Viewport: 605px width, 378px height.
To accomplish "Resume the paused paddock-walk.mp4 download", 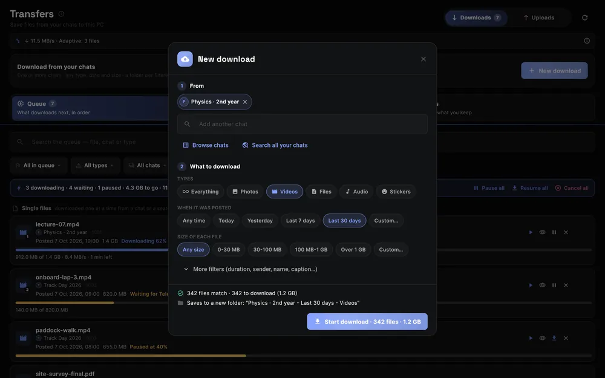I will (554, 338).
